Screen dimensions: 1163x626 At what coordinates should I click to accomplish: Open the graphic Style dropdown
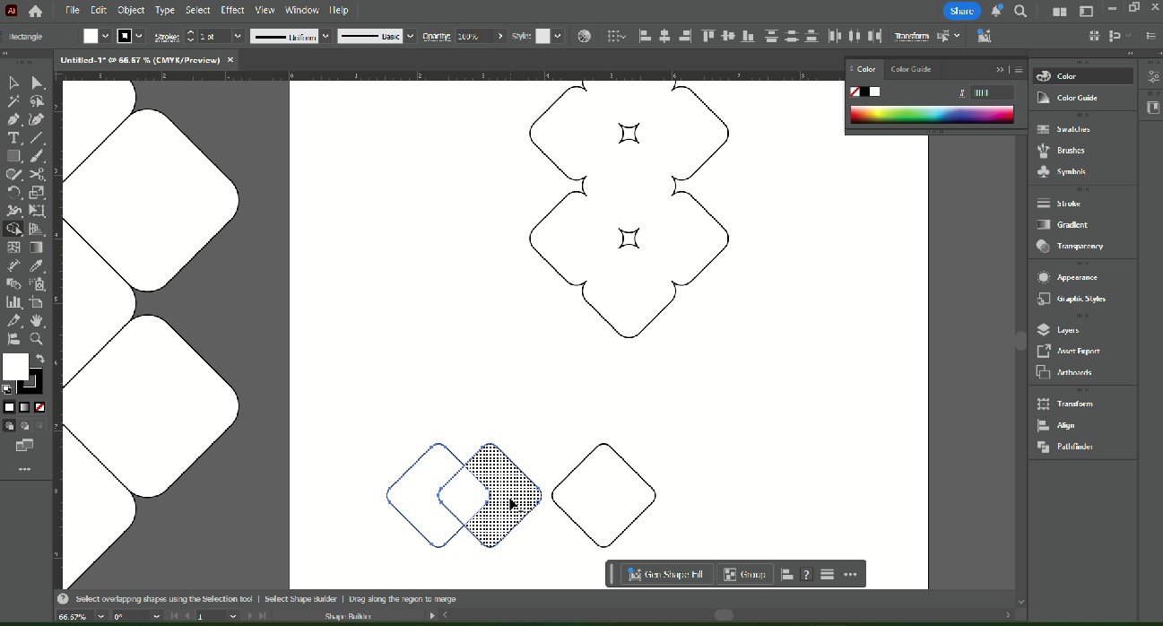coord(557,36)
